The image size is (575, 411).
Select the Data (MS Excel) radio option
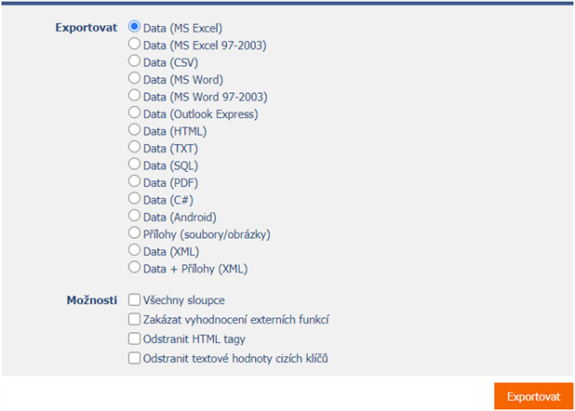[134, 26]
